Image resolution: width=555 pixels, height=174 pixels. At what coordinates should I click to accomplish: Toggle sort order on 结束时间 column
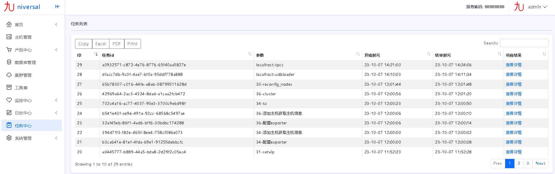coord(499,54)
